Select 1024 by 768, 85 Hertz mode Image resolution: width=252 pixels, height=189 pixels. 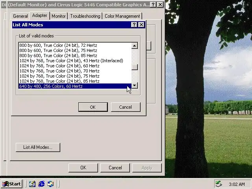(x=75, y=81)
